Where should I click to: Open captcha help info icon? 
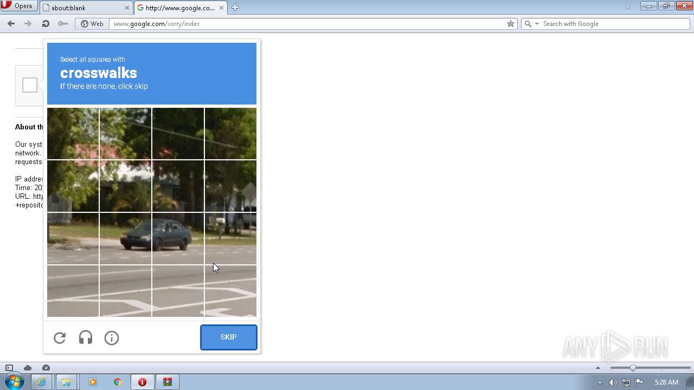112,338
